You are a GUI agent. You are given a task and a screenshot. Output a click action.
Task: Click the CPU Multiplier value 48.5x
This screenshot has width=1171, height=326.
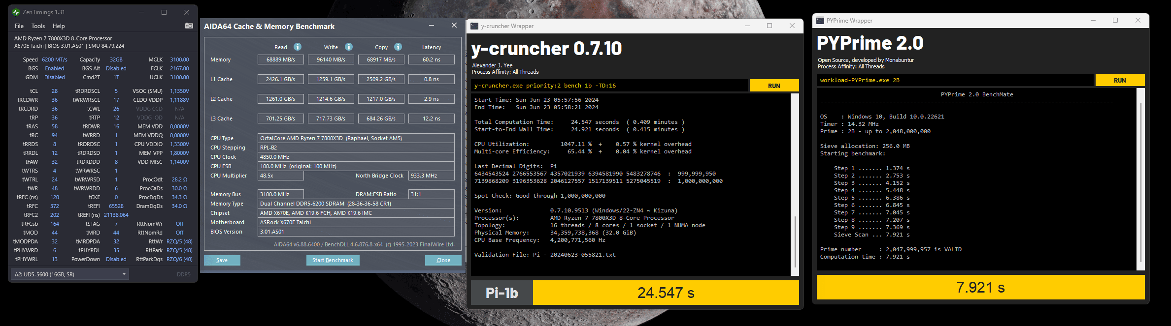click(281, 176)
